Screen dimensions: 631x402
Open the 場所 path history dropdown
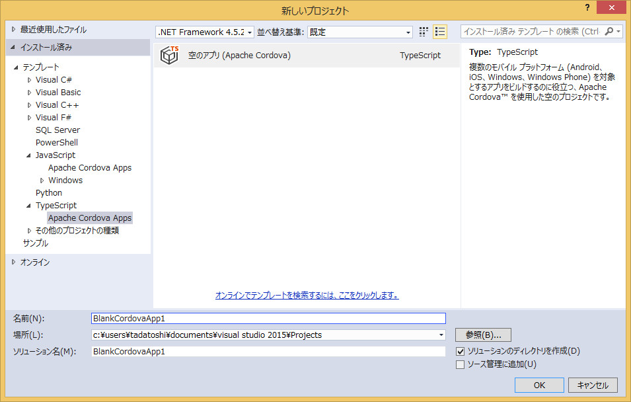pos(441,335)
